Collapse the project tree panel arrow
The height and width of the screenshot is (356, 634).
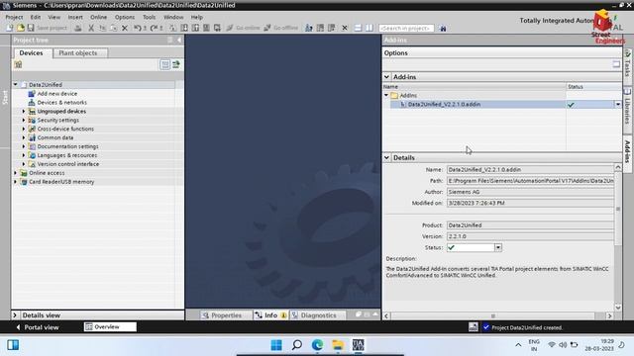point(179,40)
